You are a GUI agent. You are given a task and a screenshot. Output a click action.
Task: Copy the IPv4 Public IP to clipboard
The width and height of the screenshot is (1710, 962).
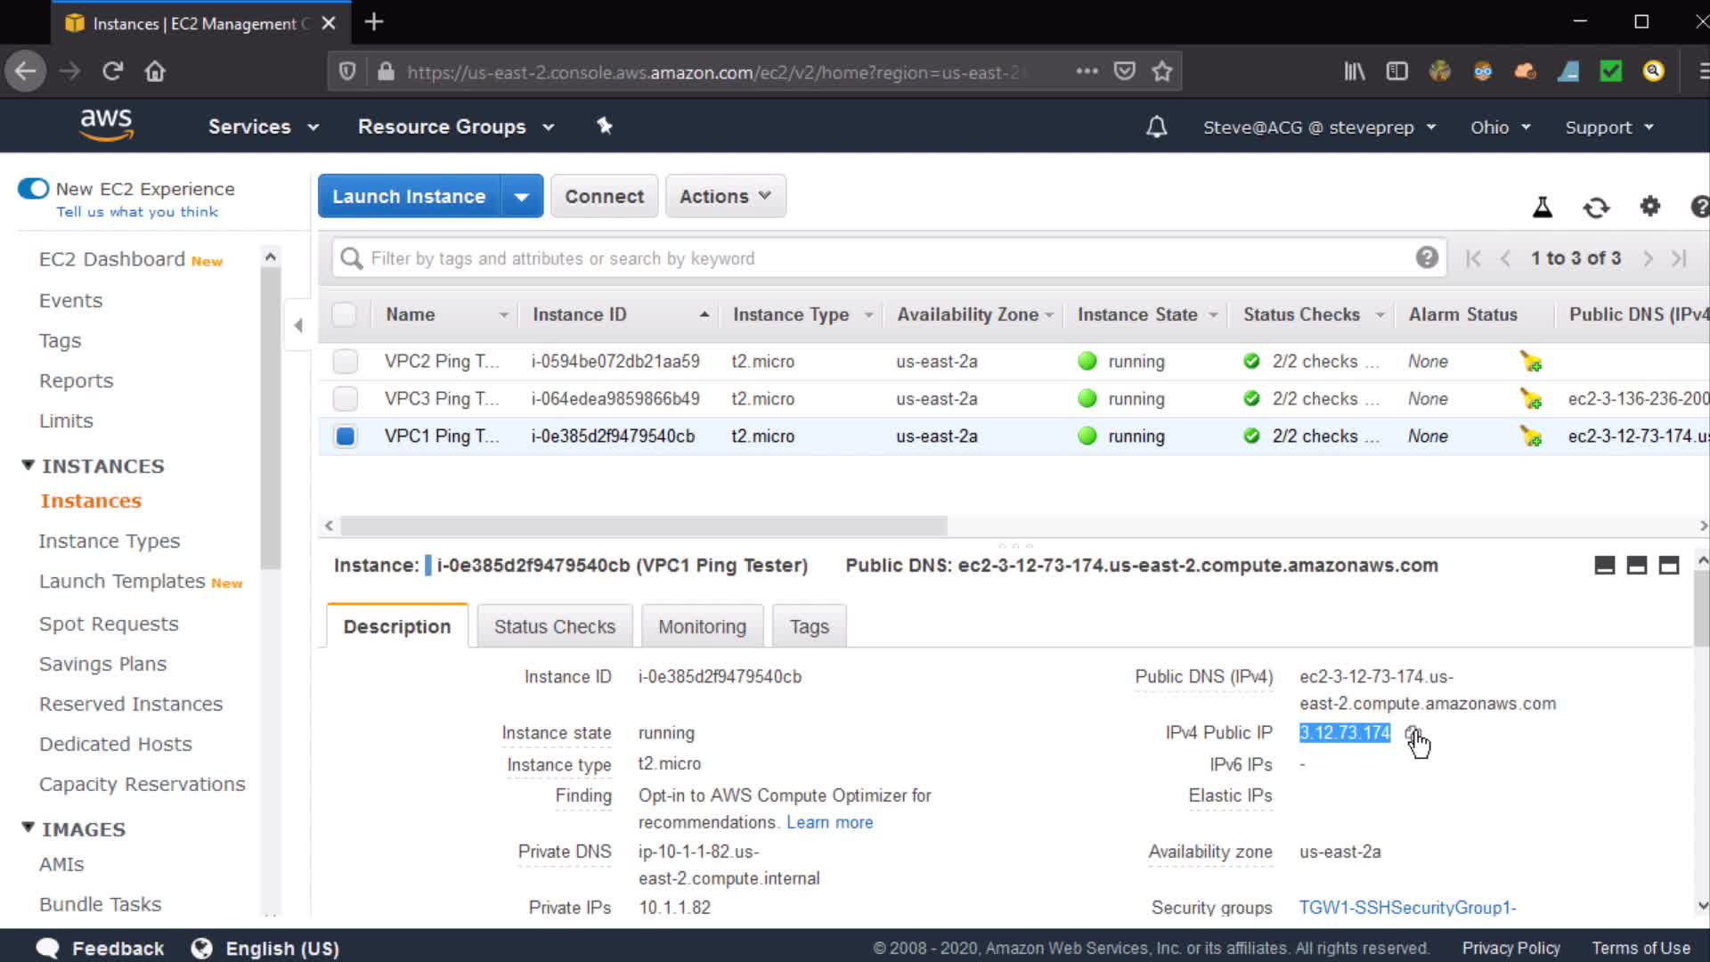(x=1413, y=733)
